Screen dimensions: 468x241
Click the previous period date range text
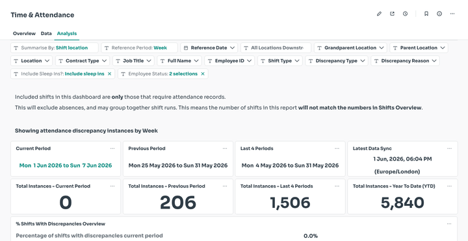178,165
